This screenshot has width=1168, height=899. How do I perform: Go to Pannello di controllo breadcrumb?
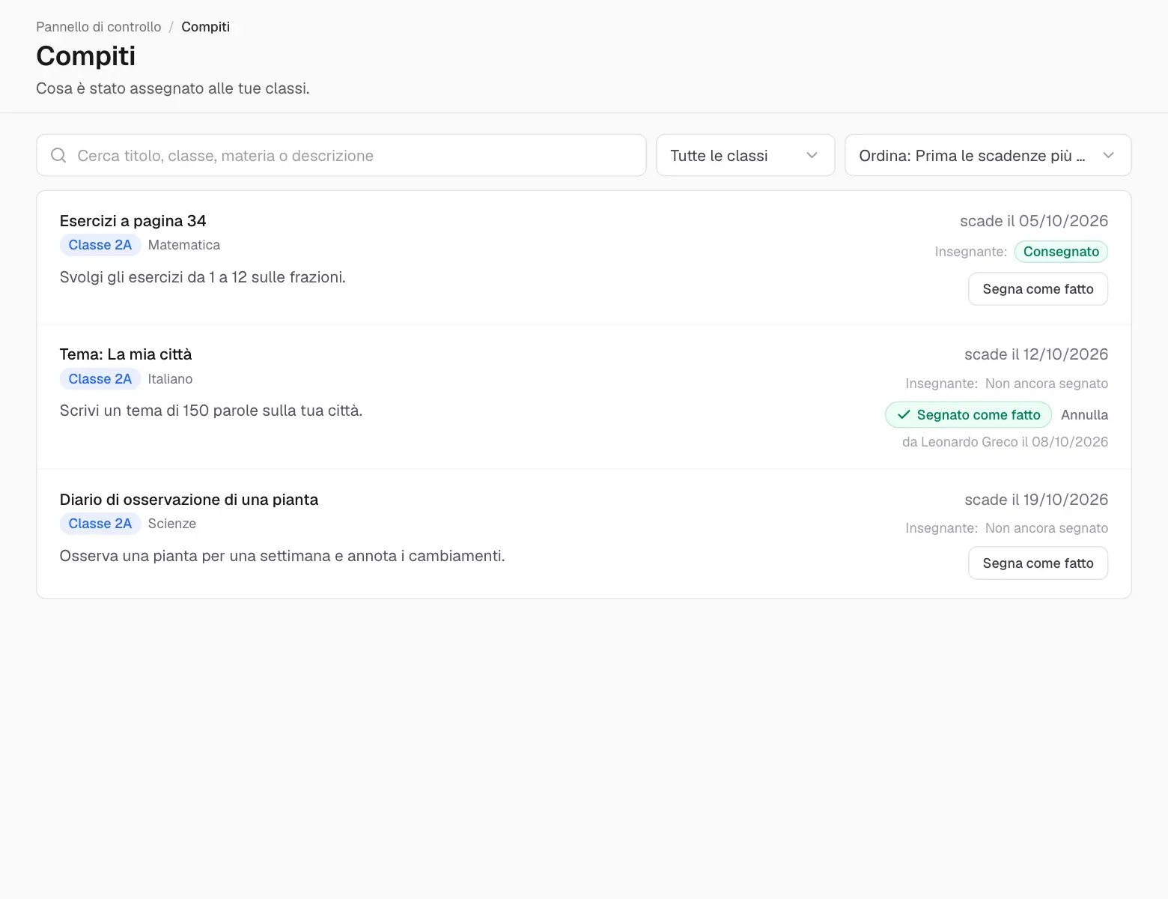click(x=99, y=27)
